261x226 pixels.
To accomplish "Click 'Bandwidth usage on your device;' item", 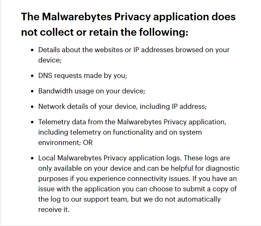I will 92,91.
